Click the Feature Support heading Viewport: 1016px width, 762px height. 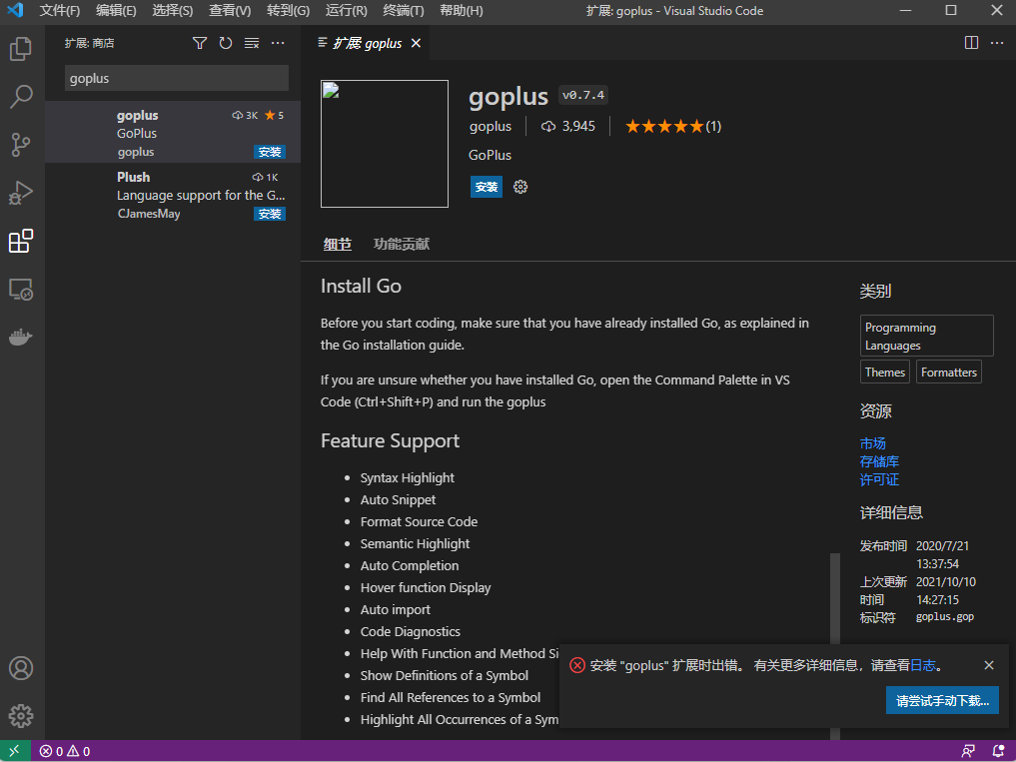tap(390, 440)
